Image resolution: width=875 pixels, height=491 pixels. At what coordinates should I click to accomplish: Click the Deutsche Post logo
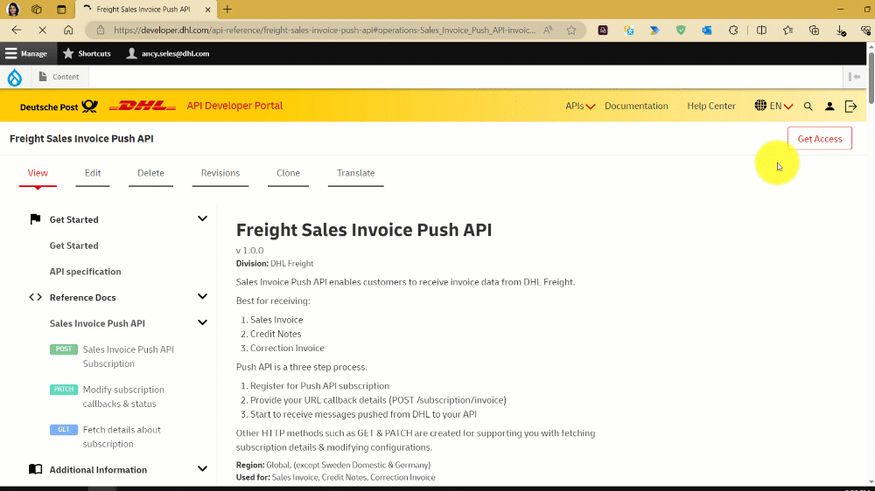59,107
